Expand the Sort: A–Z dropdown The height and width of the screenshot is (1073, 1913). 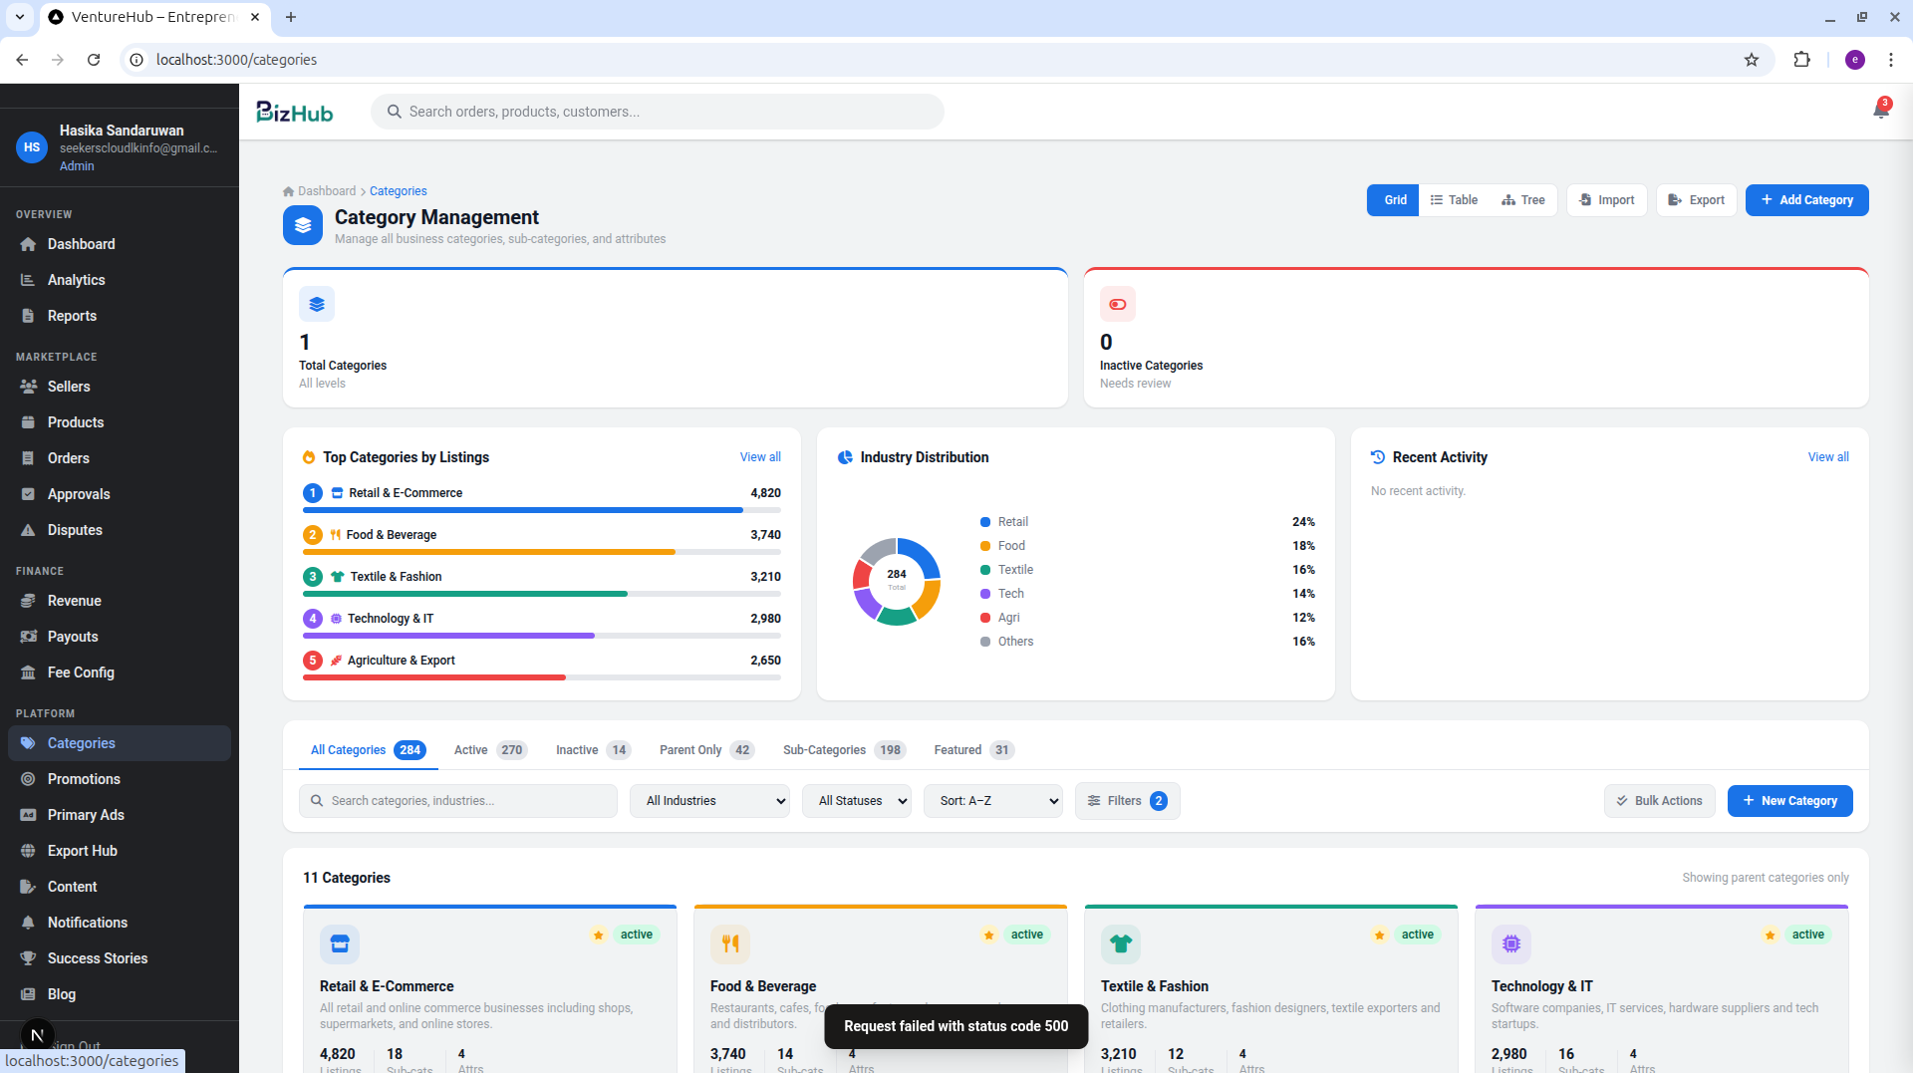pyautogui.click(x=993, y=801)
